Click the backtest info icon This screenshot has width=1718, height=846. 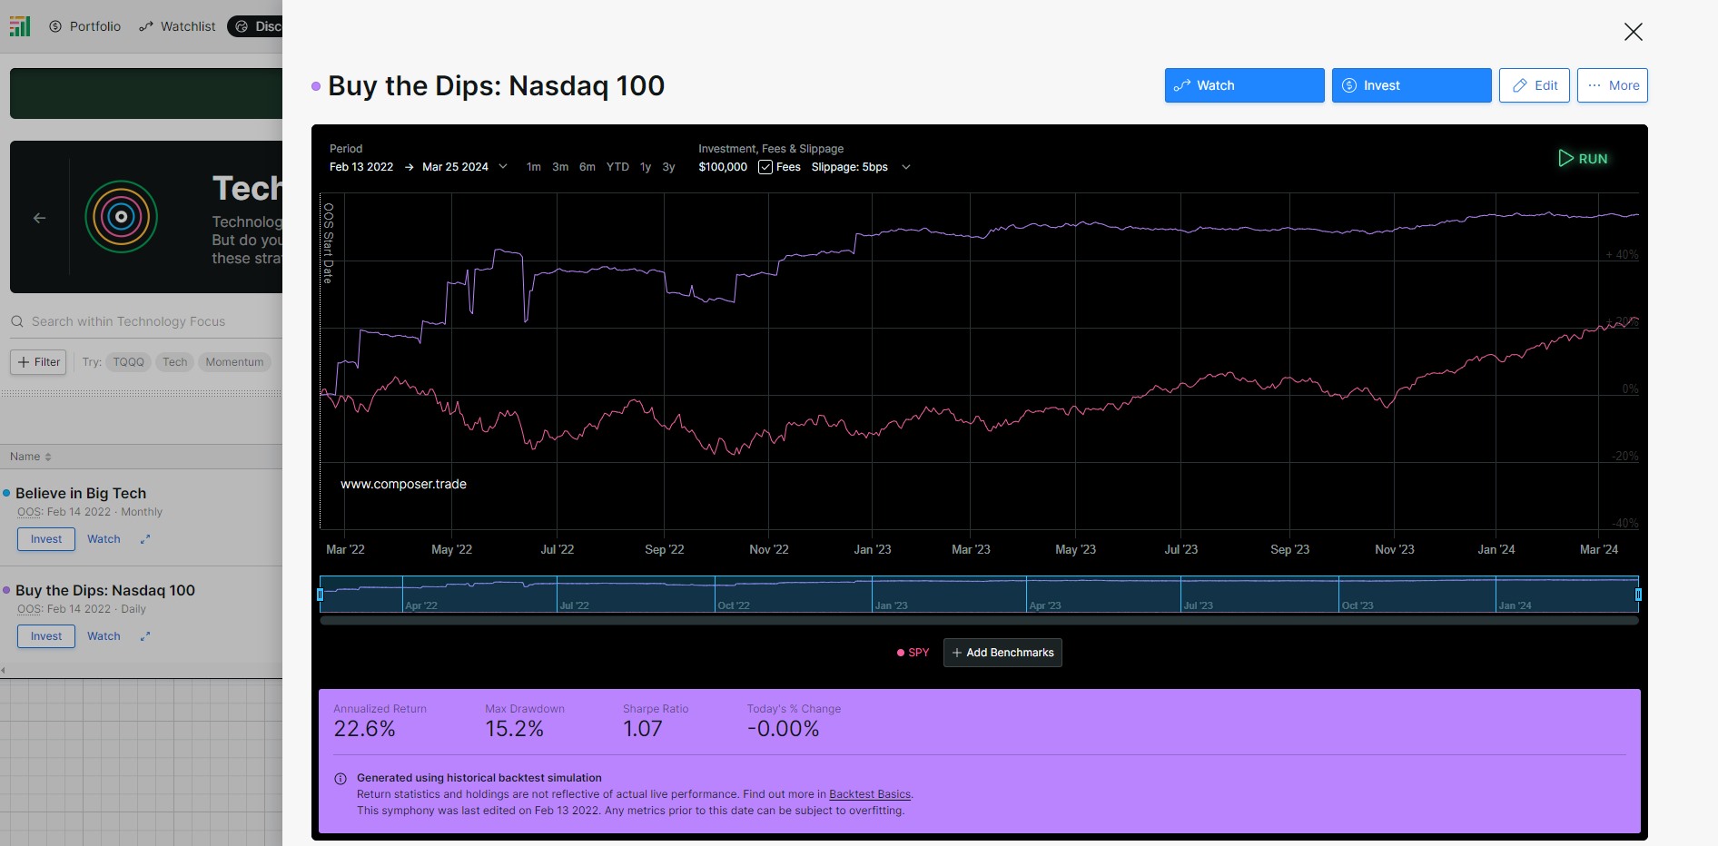[x=341, y=779]
